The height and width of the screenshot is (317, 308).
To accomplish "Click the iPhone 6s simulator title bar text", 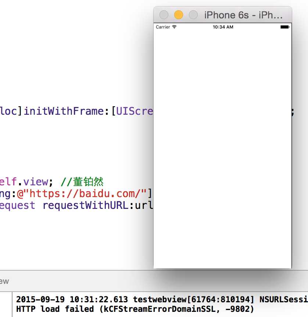I will pyautogui.click(x=243, y=15).
